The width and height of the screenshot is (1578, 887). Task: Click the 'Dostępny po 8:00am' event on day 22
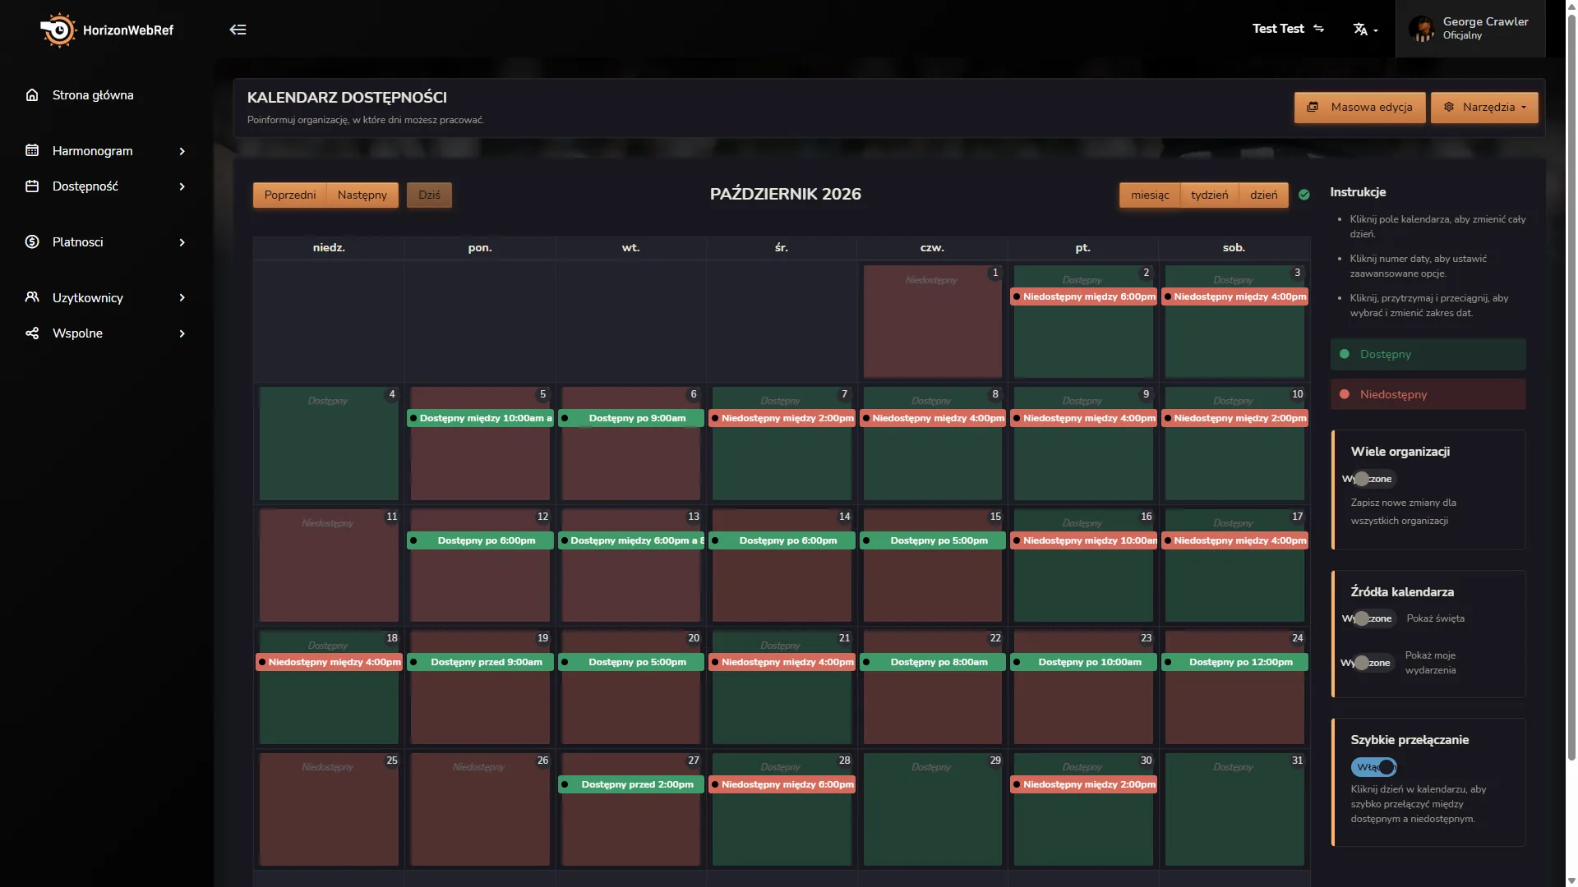[x=933, y=662]
